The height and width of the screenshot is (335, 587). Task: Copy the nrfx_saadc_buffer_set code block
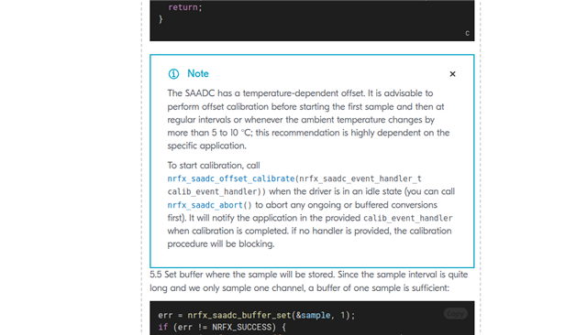point(455,313)
